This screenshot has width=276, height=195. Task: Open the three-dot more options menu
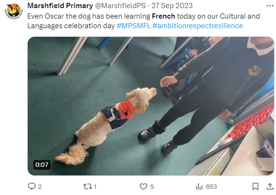[270, 6]
